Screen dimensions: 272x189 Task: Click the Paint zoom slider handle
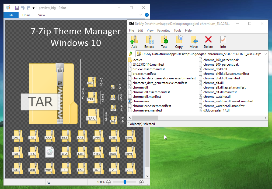pyautogui.click(x=125, y=182)
